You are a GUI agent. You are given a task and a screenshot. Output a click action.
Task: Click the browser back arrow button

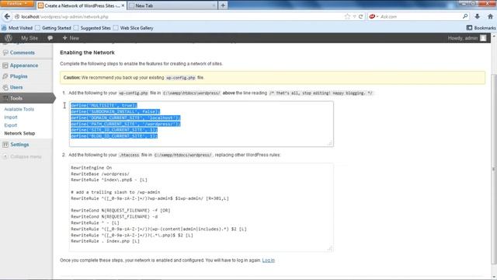tap(7, 16)
